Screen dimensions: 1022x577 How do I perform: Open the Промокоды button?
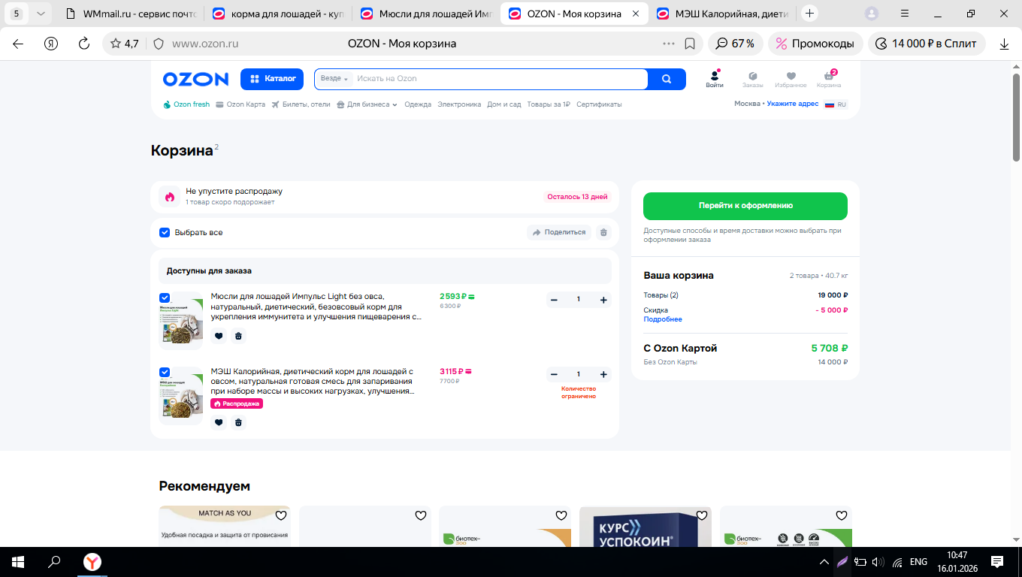tap(815, 44)
